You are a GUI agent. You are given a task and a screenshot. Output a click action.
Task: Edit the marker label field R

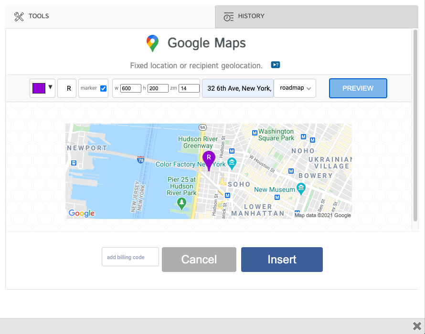pos(67,88)
